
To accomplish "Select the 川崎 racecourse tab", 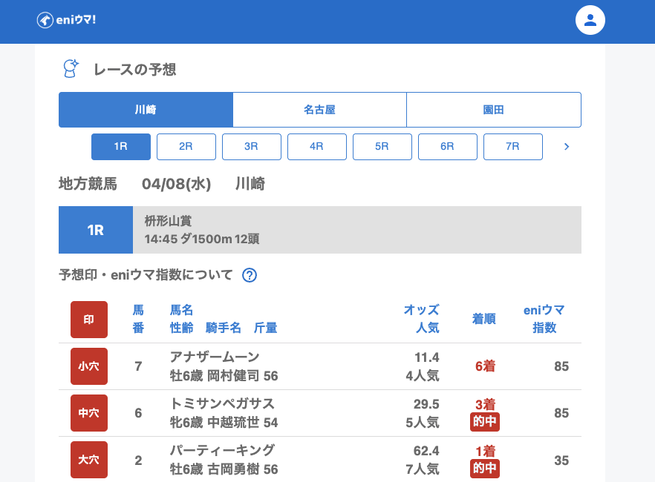I will pyautogui.click(x=146, y=110).
